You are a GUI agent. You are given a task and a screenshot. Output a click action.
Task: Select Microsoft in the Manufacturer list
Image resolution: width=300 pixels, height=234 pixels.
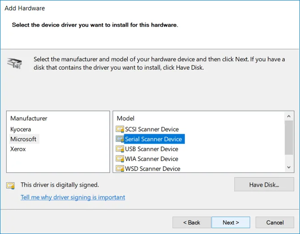[x=23, y=139]
